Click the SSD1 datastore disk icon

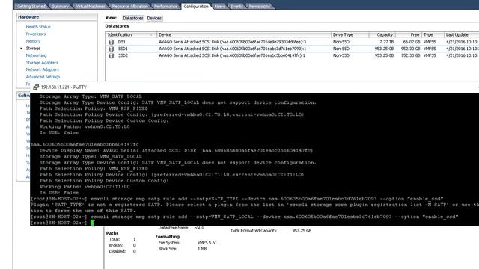pos(112,49)
